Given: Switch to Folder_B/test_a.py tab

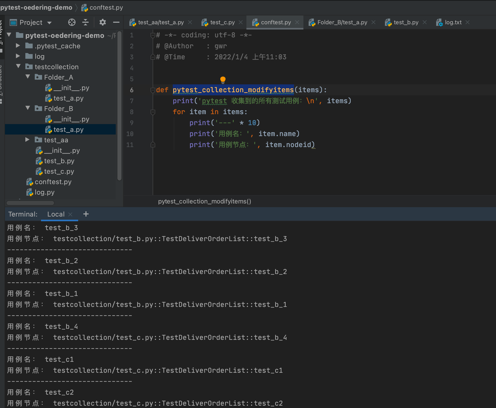Looking at the screenshot, I should pyautogui.click(x=342, y=22).
